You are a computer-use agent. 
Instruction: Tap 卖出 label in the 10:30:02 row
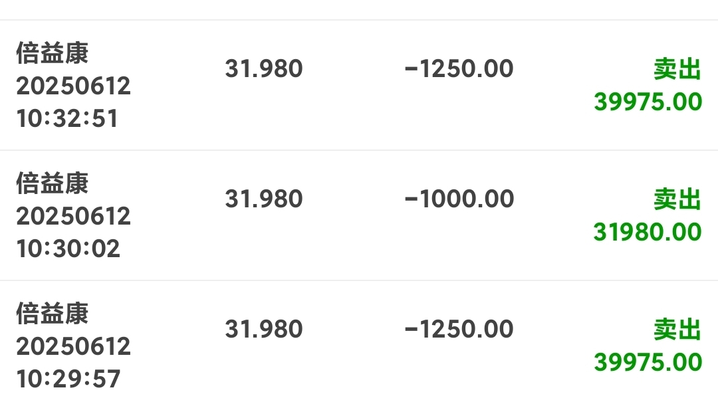[677, 199]
